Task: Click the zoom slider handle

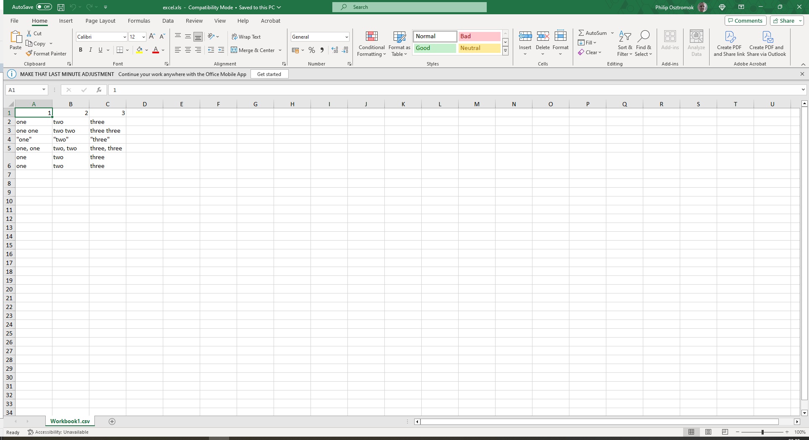Action: pos(762,432)
